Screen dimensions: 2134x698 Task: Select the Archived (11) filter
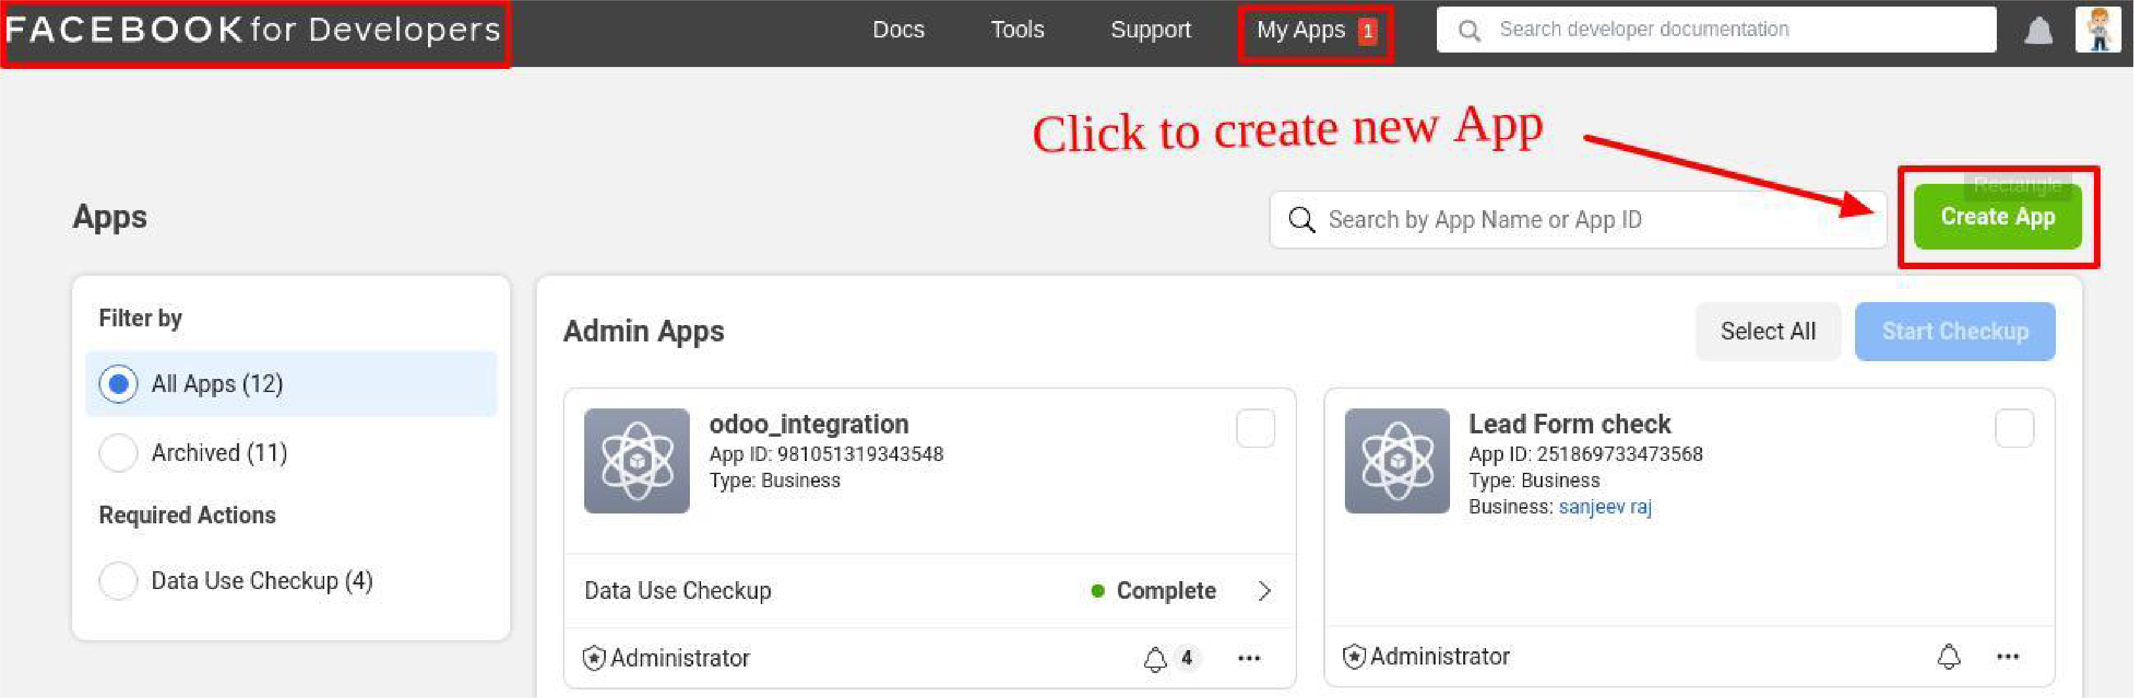[x=291, y=452]
